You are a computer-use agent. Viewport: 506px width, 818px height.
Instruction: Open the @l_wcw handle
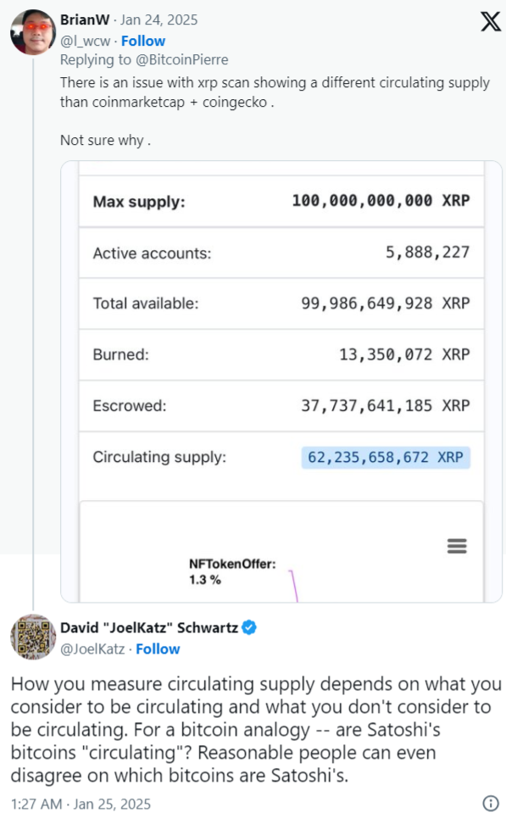tap(85, 42)
